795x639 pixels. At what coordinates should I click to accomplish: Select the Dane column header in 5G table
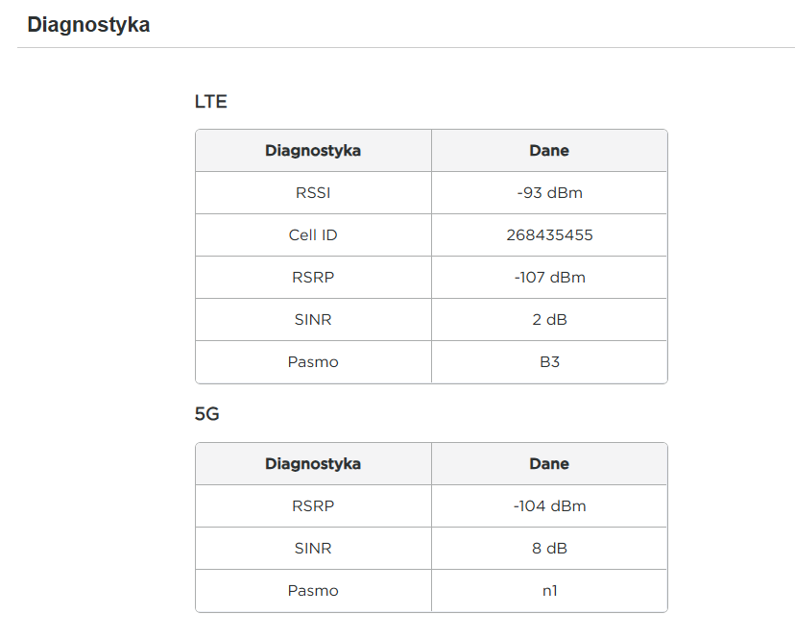click(549, 464)
